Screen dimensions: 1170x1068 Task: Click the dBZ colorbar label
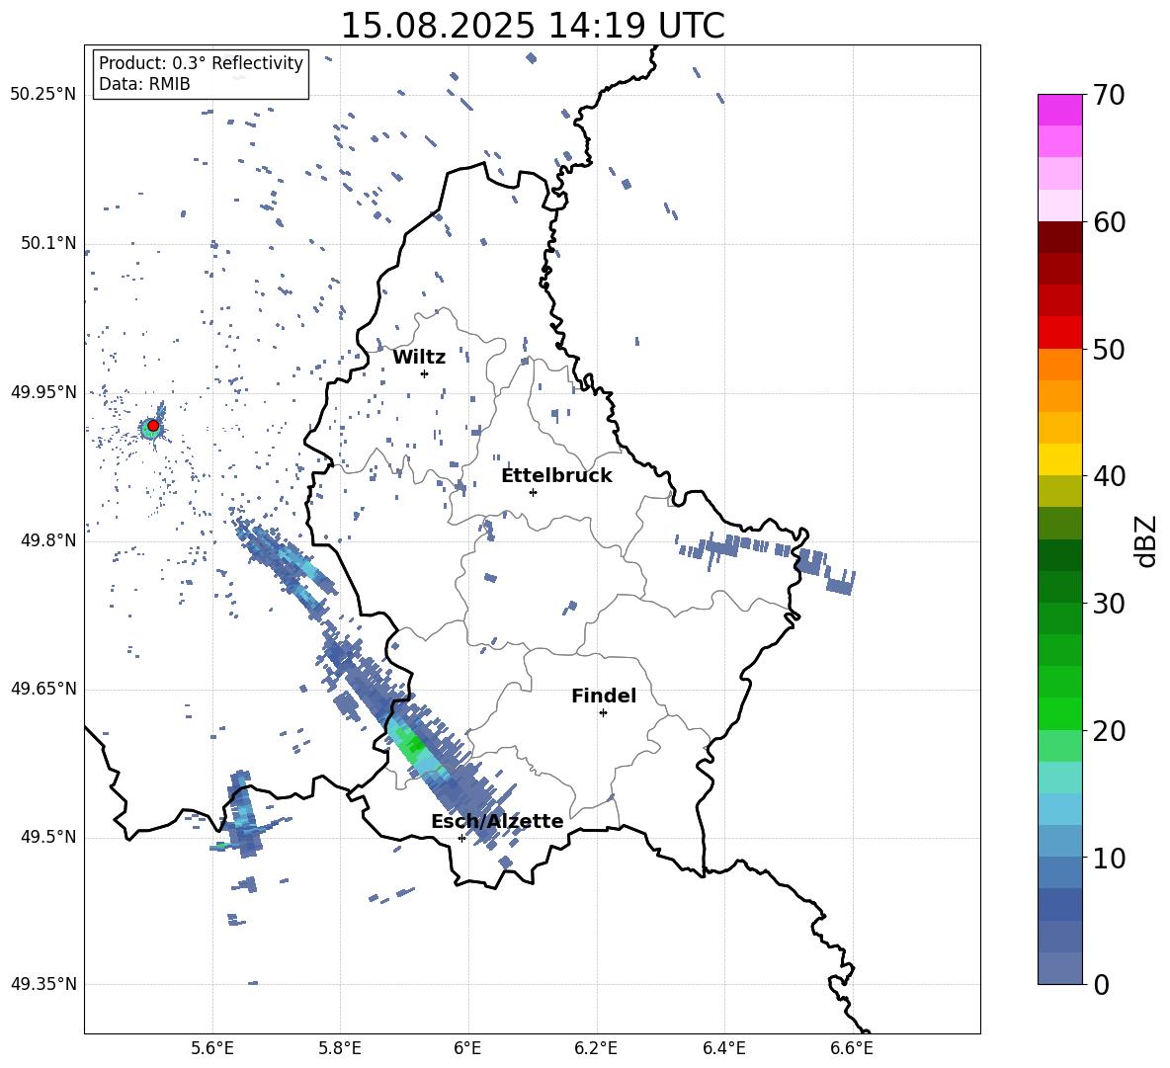tap(1147, 540)
